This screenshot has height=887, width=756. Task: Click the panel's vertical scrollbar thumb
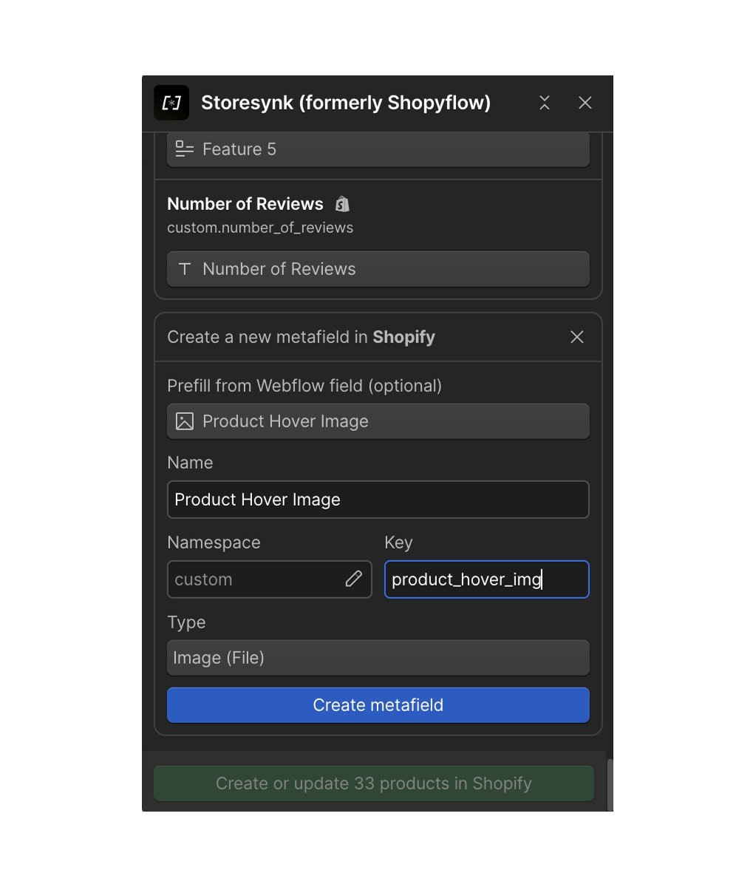coord(610,784)
